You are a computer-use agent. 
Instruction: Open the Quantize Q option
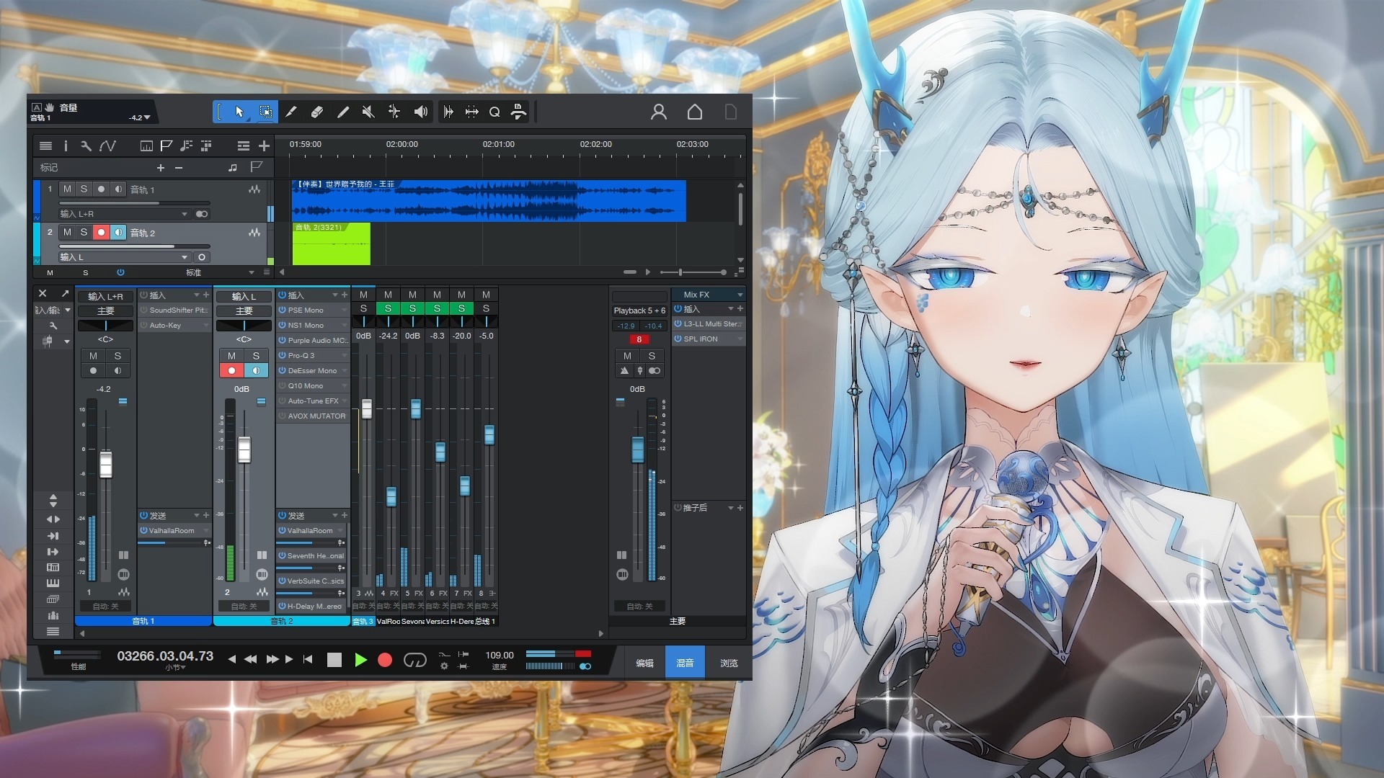click(x=494, y=112)
